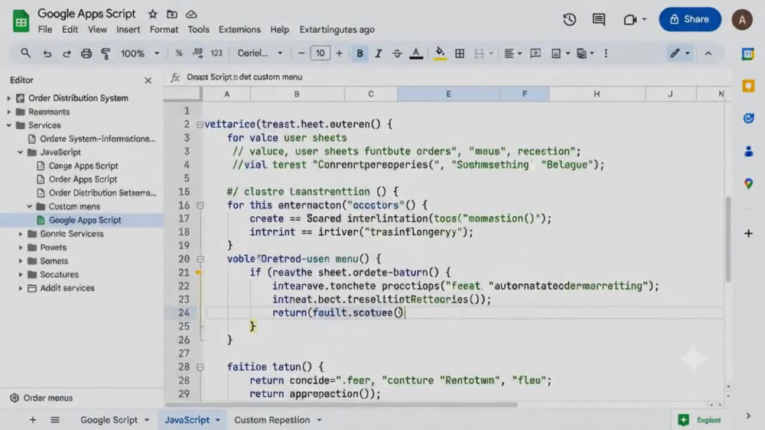Open Order menus at sidebar bottom

pos(42,398)
